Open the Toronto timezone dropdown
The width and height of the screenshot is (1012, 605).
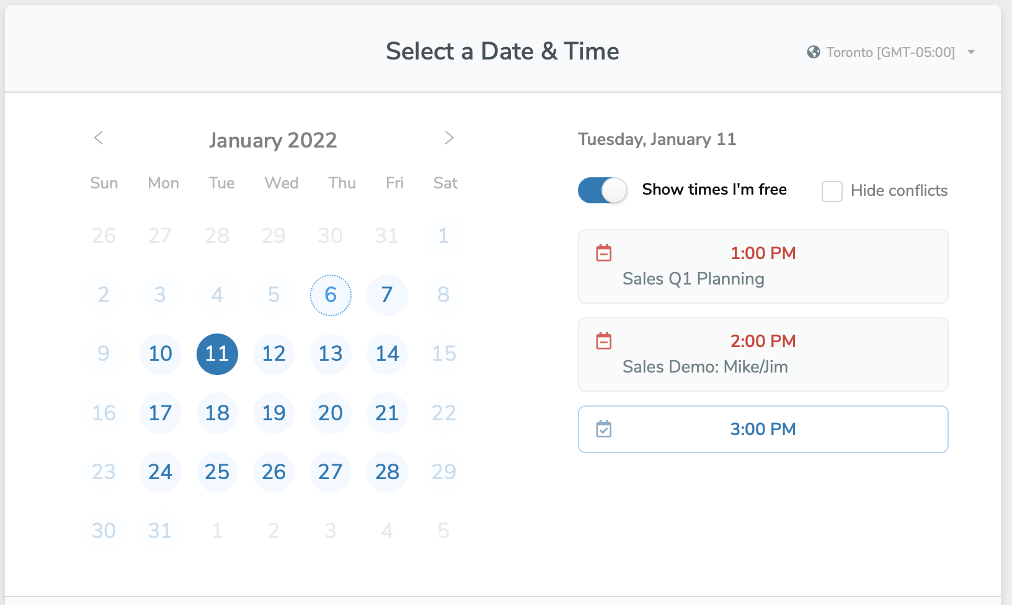(890, 52)
